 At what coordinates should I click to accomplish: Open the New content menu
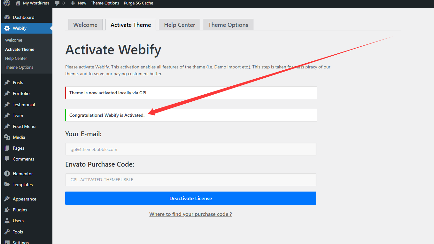coord(82,3)
